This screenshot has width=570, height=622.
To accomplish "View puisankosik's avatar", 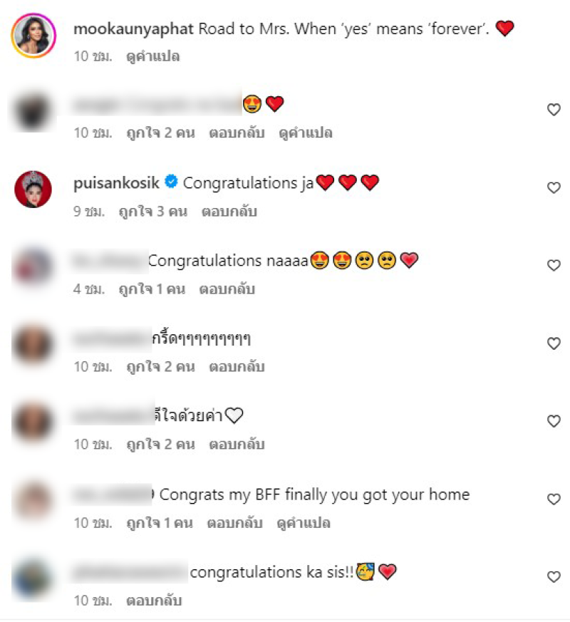I will [x=33, y=190].
